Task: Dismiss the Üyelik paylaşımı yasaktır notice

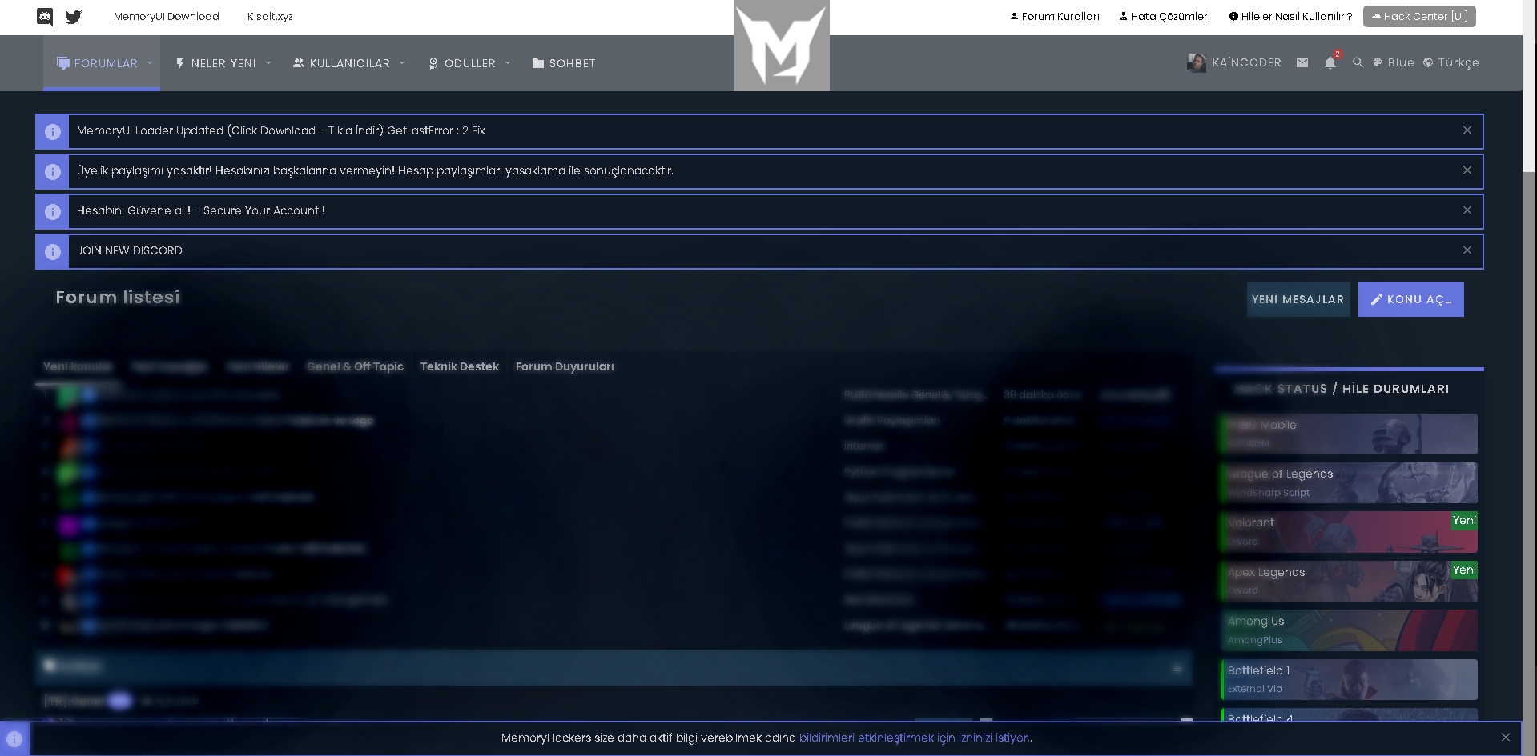Action: pyautogui.click(x=1467, y=170)
